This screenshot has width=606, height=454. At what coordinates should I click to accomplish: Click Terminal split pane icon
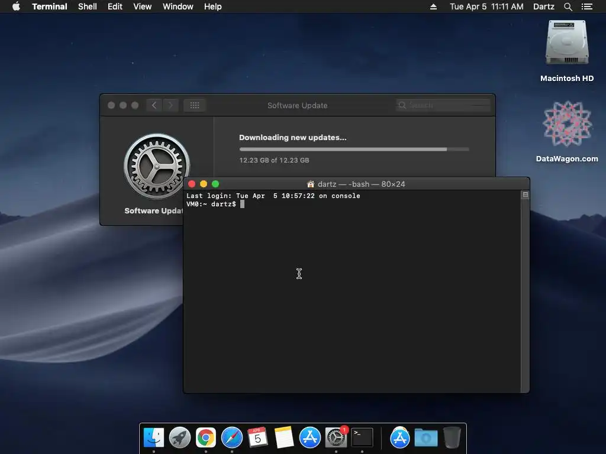(x=526, y=194)
